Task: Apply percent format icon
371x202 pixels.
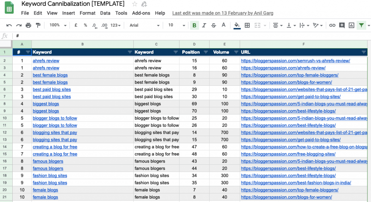Action: (86, 25)
